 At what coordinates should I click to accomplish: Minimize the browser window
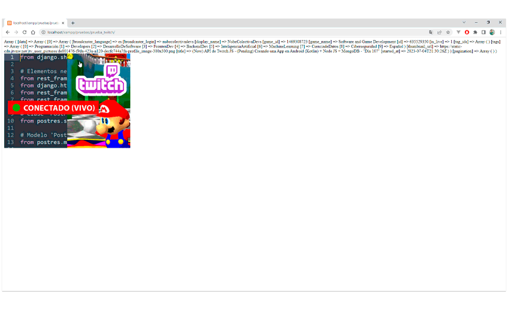(476, 22)
